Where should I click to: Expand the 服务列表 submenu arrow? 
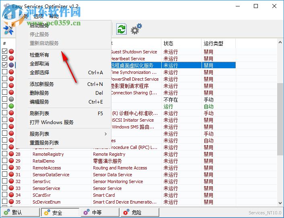[105, 134]
